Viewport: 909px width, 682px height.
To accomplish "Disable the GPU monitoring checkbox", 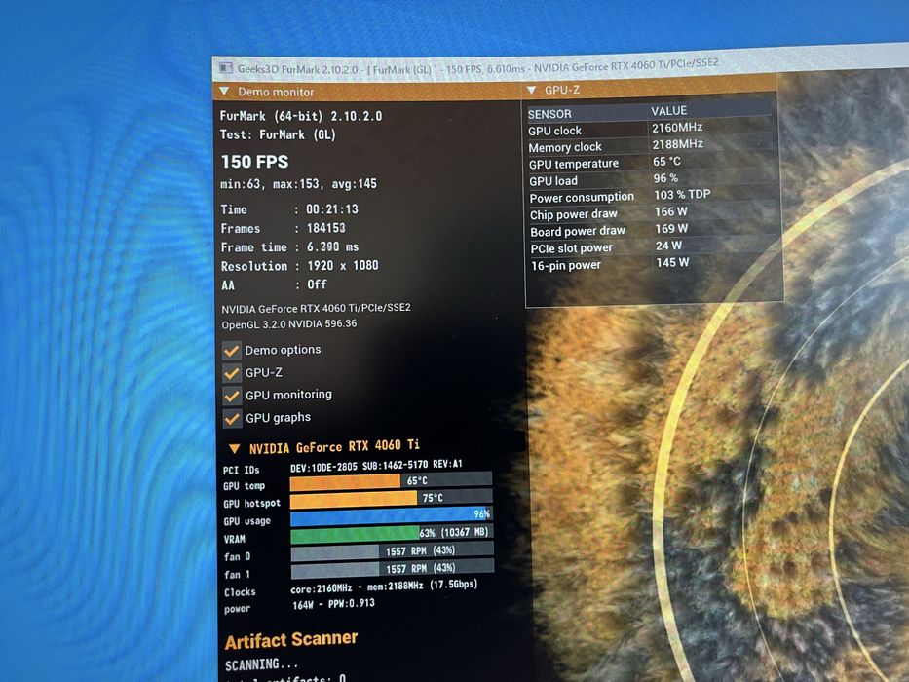I will [x=232, y=396].
